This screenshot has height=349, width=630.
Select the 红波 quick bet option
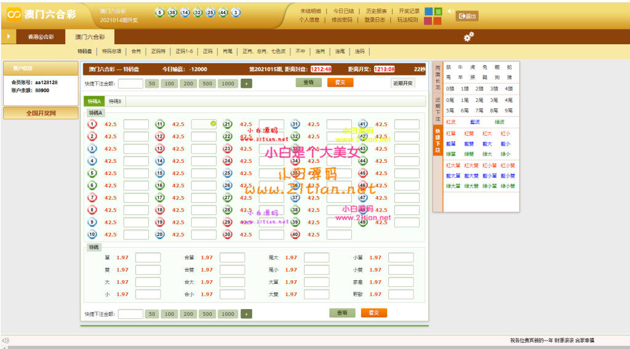click(451, 122)
